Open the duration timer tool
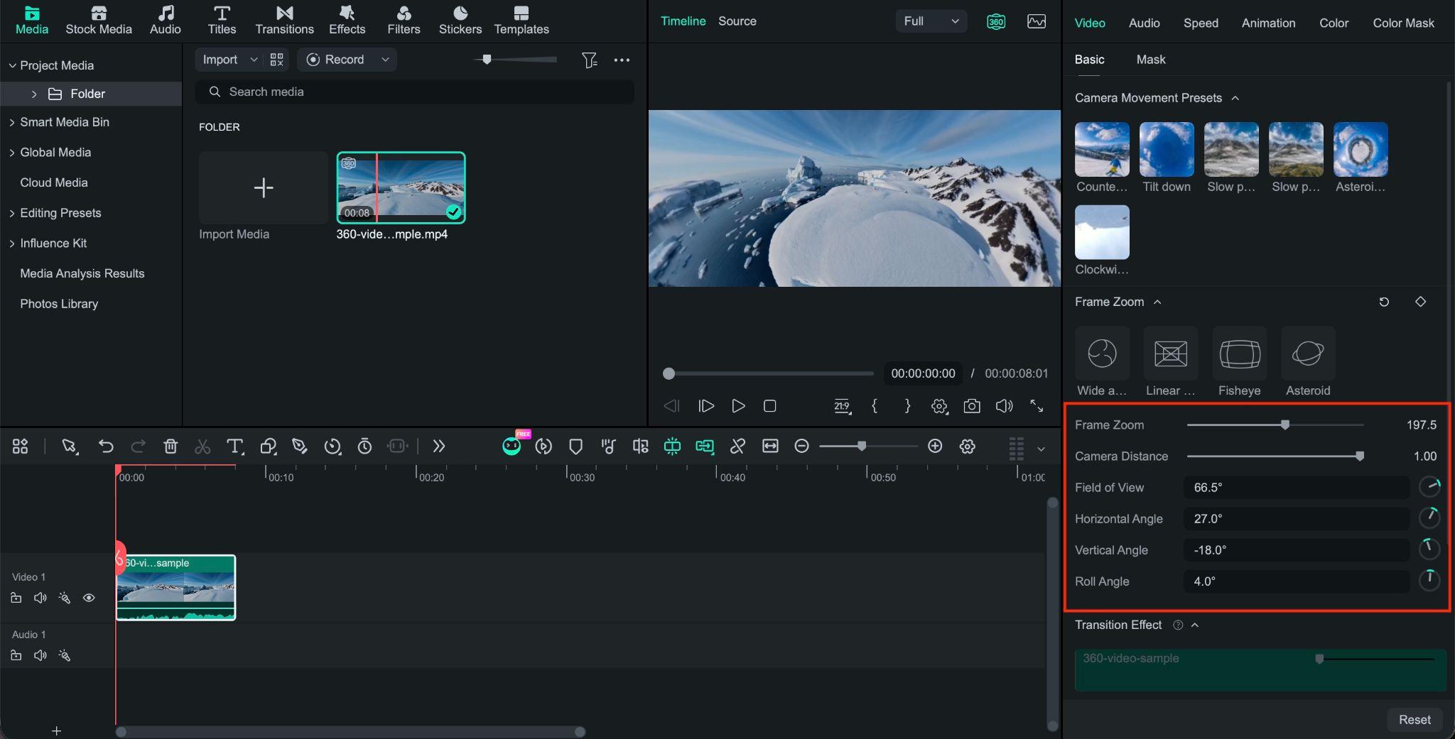This screenshot has height=739, width=1455. coord(364,447)
